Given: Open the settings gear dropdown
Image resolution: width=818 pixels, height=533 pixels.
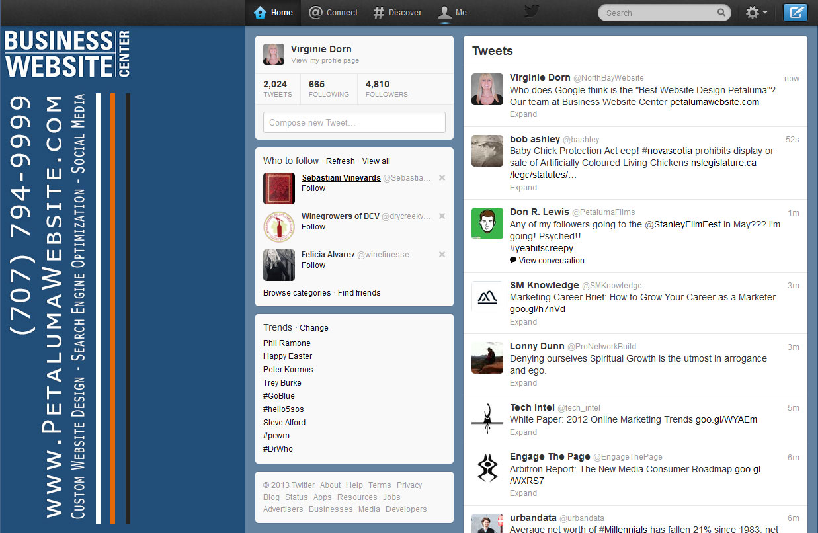Looking at the screenshot, I should (x=756, y=12).
